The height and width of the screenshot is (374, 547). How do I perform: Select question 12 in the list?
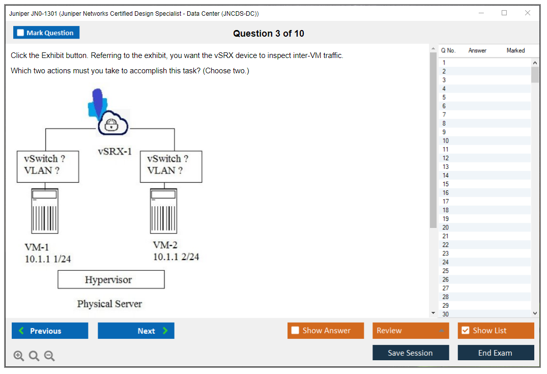point(445,158)
